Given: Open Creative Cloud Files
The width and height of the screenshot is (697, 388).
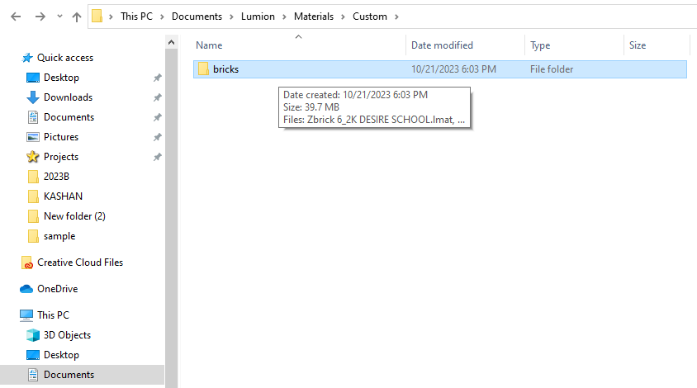Looking at the screenshot, I should point(80,263).
